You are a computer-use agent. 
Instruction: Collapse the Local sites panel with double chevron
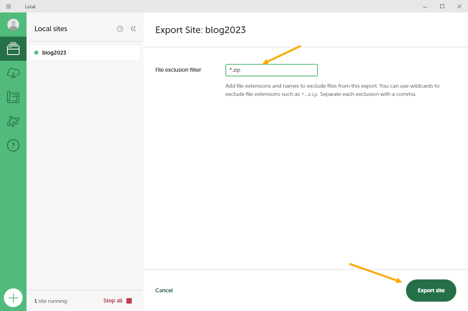click(133, 29)
